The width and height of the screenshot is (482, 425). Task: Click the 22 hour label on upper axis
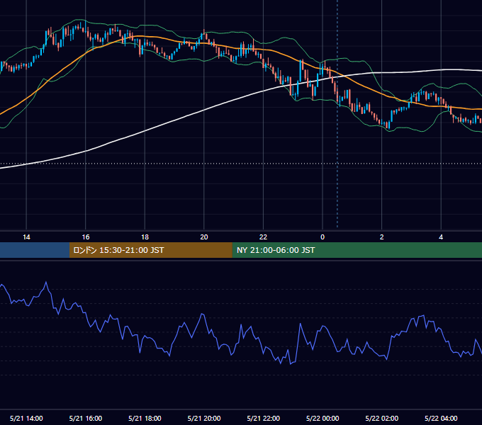(263, 237)
